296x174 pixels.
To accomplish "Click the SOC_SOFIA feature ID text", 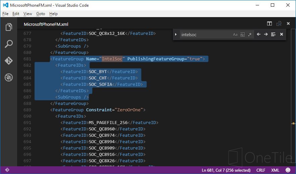I will coord(100,84).
